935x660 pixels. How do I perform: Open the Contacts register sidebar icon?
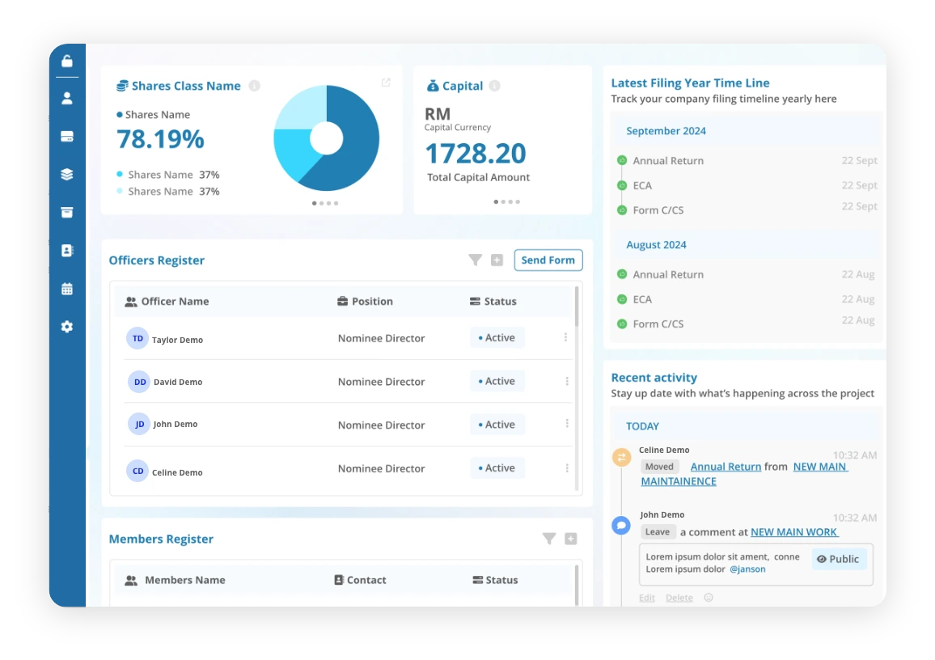click(67, 250)
